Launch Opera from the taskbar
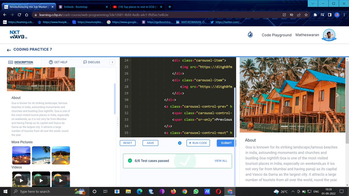 pos(218,191)
